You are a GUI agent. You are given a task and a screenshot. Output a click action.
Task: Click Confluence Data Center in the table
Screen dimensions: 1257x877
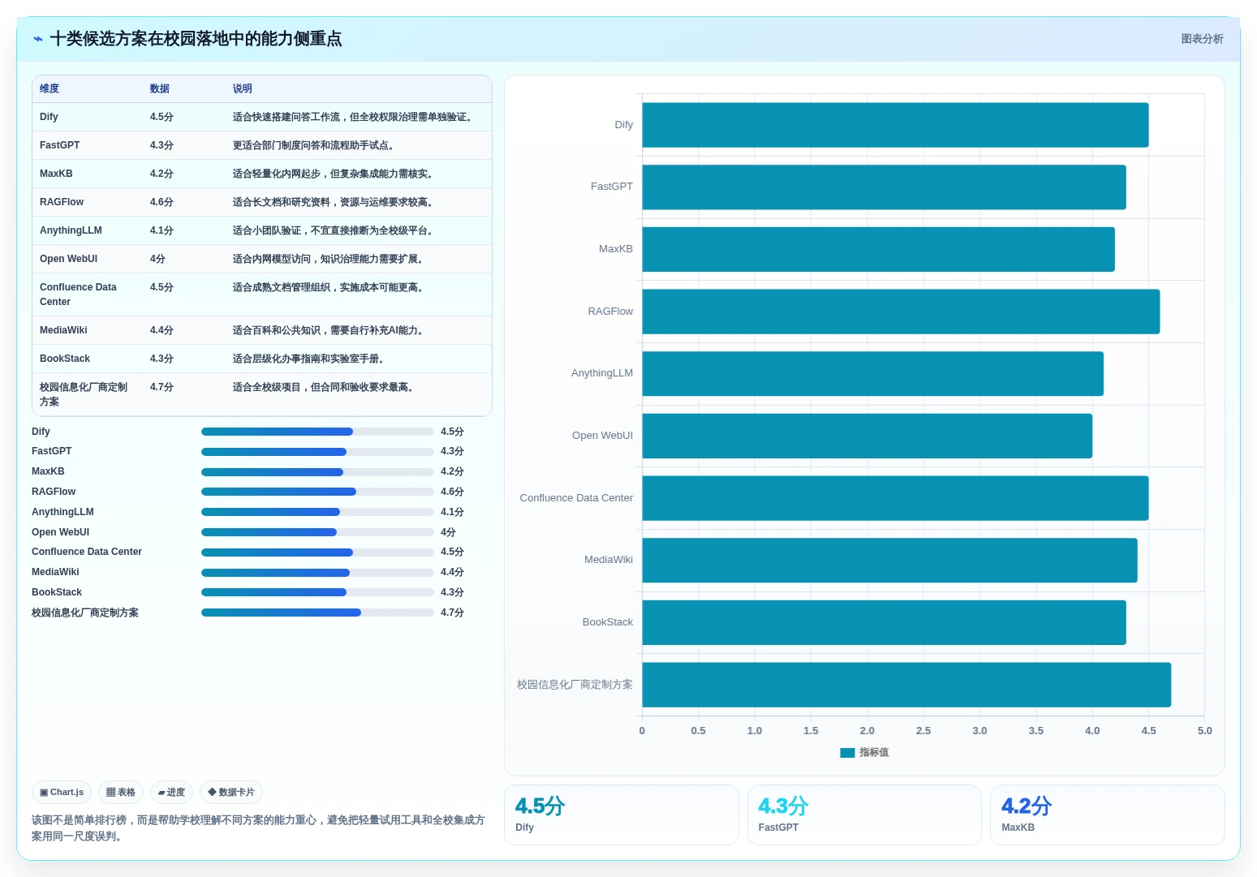pos(78,294)
